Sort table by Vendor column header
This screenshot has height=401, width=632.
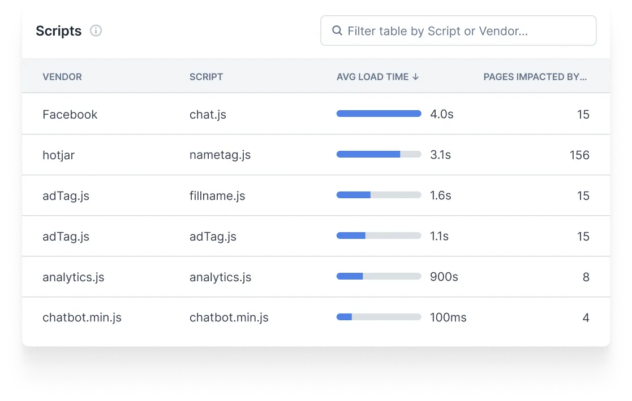tap(62, 77)
